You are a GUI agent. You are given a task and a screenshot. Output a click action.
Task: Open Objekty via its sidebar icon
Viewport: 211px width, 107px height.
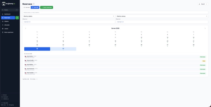pos(3,21)
